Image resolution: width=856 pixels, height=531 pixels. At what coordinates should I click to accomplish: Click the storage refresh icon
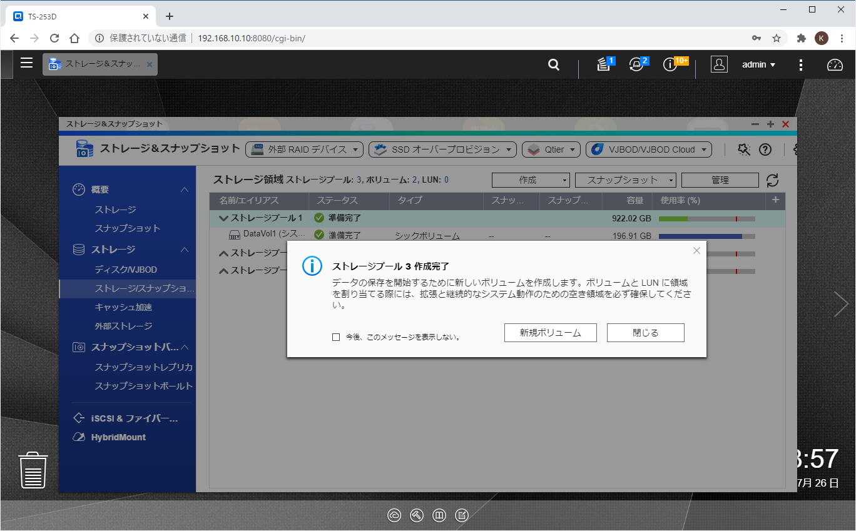[x=773, y=180]
